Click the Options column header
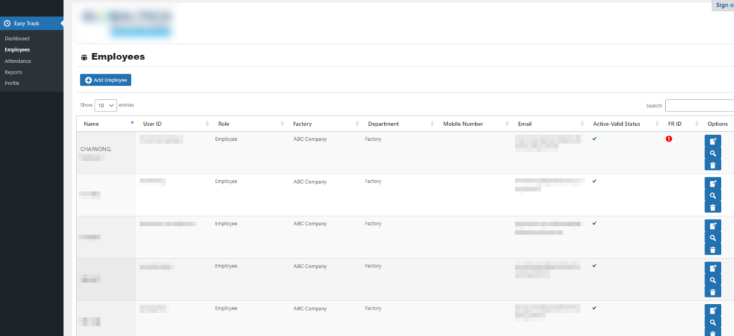This screenshot has width=734, height=336. click(x=718, y=124)
